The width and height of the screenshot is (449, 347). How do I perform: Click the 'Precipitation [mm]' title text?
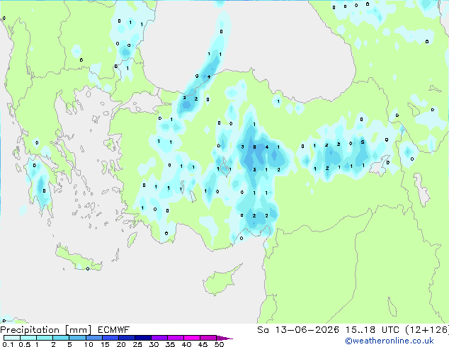click(46, 330)
